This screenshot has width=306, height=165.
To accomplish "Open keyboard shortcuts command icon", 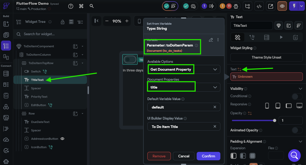I will coord(81,6).
